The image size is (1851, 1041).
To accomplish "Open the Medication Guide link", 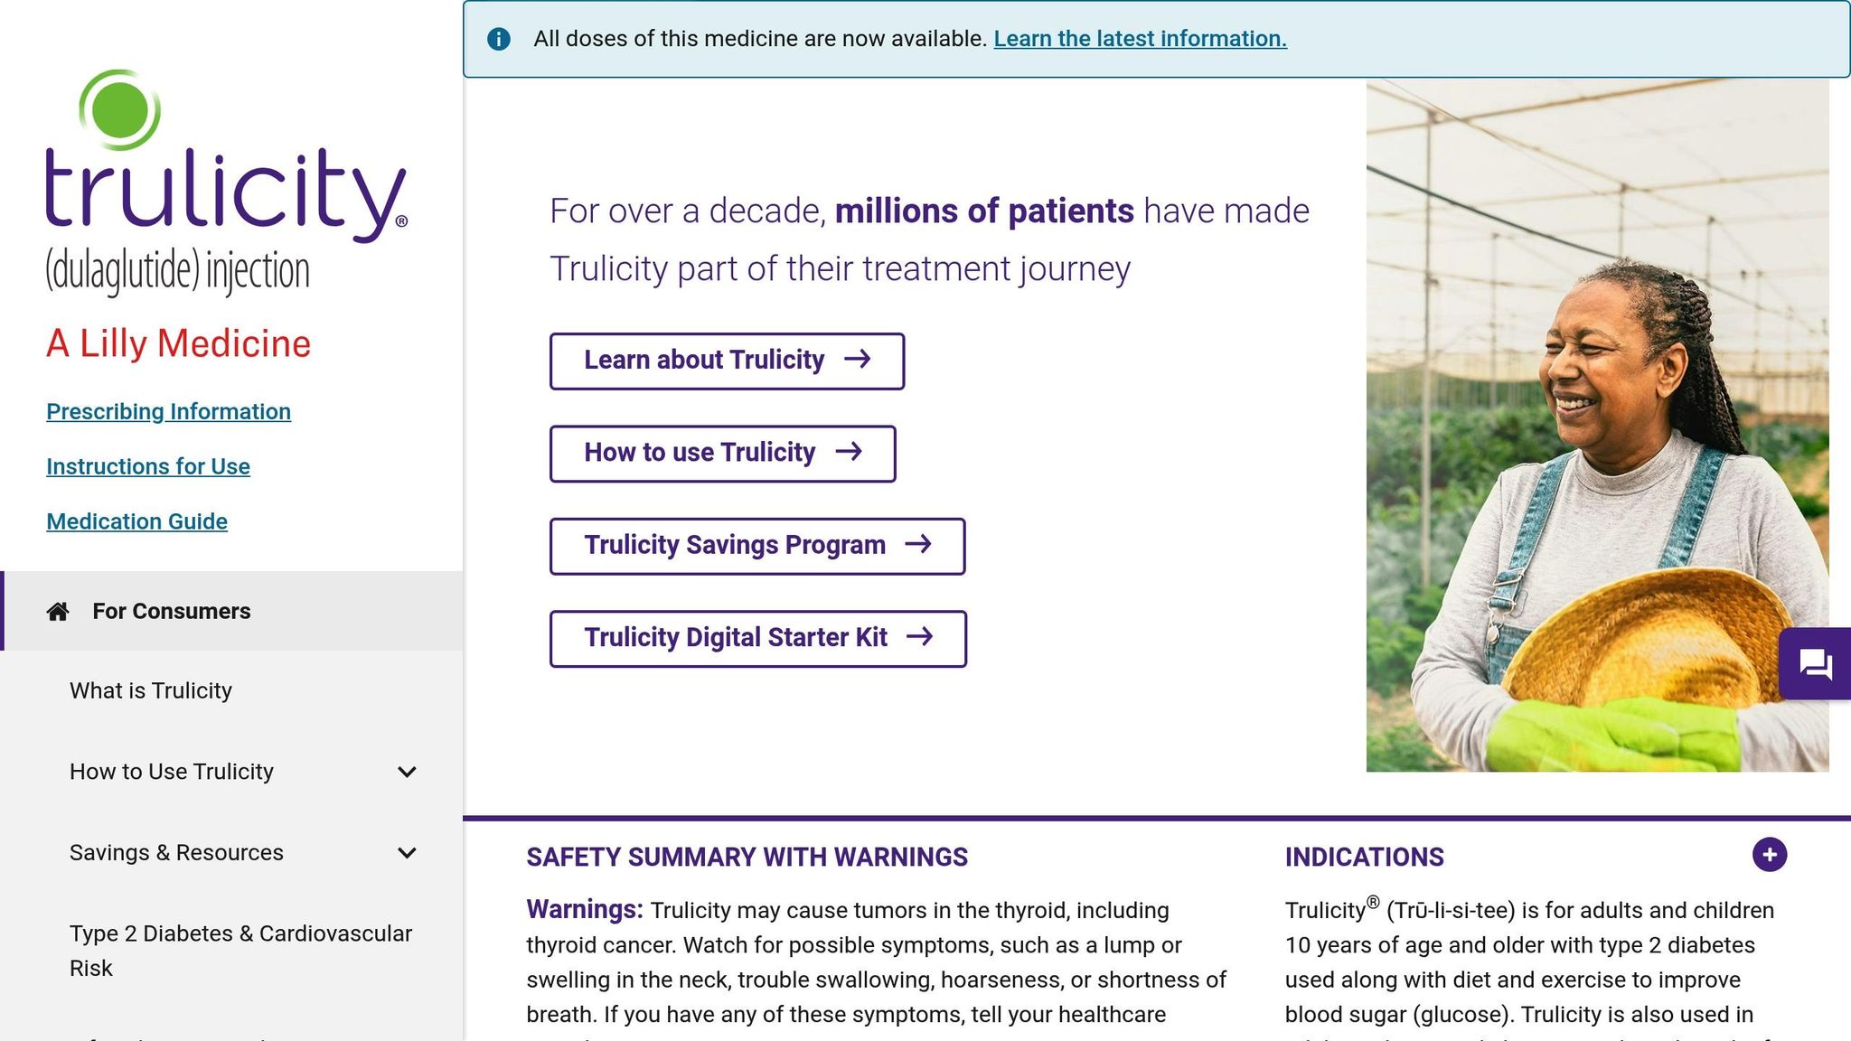I will [136, 521].
